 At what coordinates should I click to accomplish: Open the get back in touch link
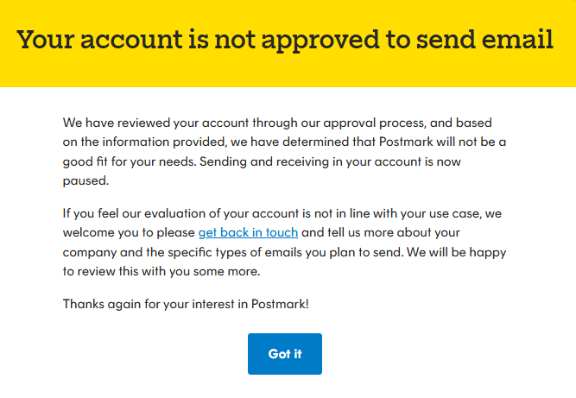coord(248,232)
